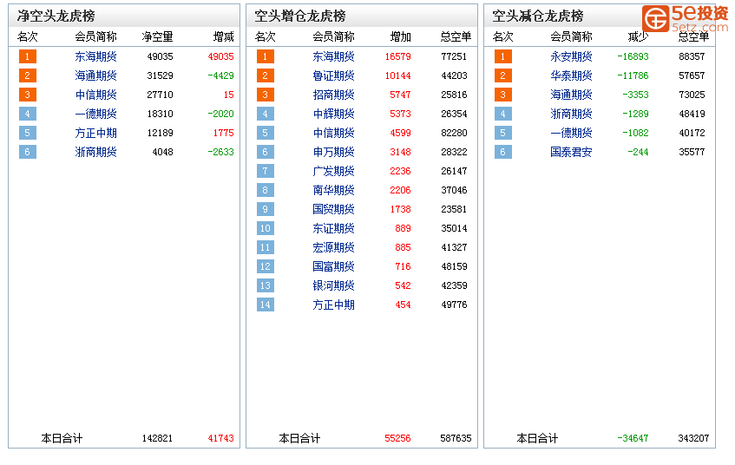The image size is (735, 465).
Task: Click 方正中期 in 空头增仓龙虎榜
Action: (333, 305)
